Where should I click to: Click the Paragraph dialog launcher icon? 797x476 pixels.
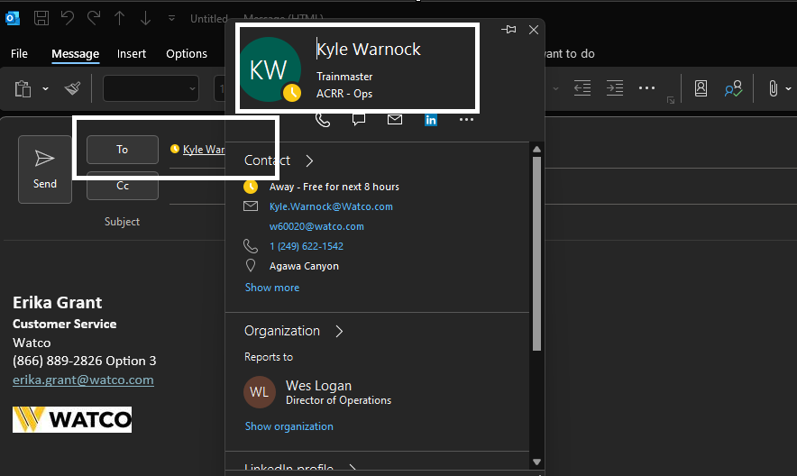[x=671, y=100]
